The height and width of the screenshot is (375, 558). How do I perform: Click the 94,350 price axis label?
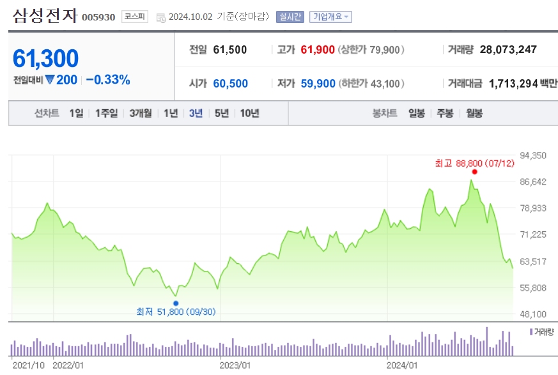pos(532,155)
